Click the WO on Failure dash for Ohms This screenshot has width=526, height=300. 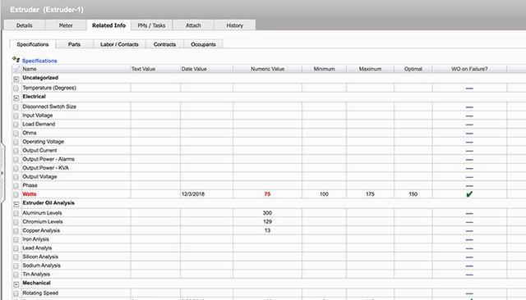[469, 134]
